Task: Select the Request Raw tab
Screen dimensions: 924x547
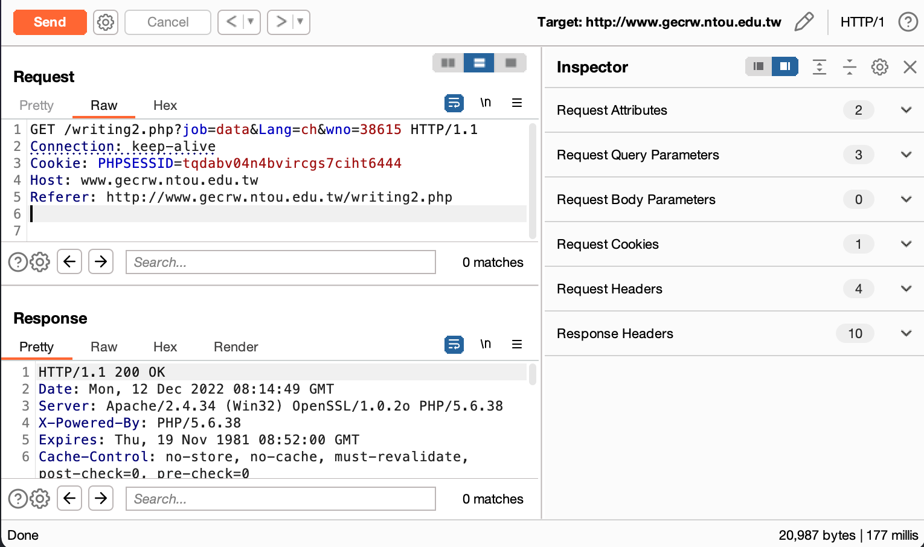Action: pyautogui.click(x=104, y=106)
